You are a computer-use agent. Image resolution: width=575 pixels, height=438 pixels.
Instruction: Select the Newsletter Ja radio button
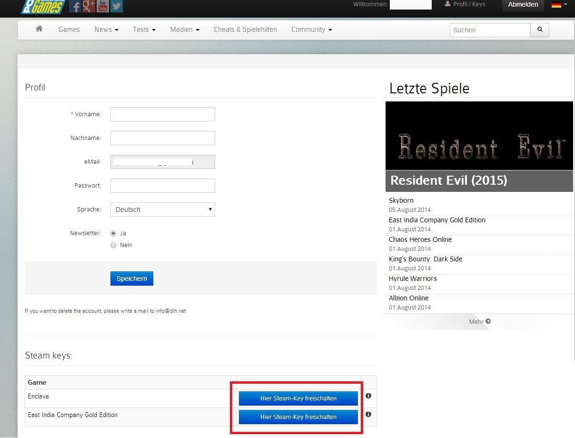click(113, 233)
